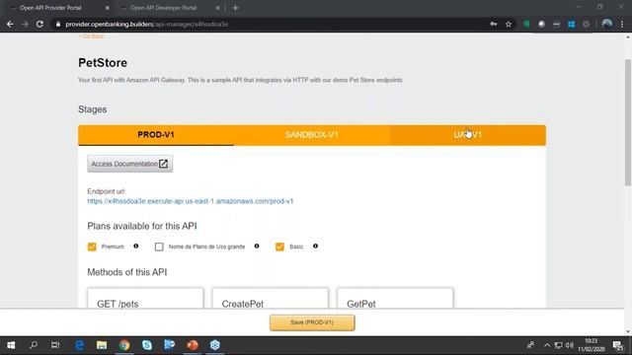Check the Nome de Plano de Uso grande checkbox
This screenshot has width=632, height=355.
[x=159, y=247]
